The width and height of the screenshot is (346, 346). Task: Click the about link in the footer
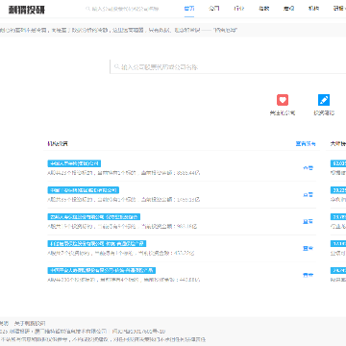point(30,323)
